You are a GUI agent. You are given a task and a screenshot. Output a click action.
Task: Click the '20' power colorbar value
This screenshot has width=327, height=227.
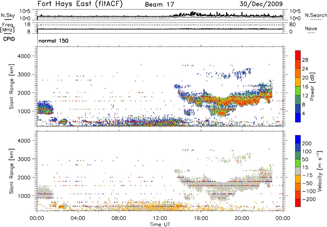pos(305,78)
